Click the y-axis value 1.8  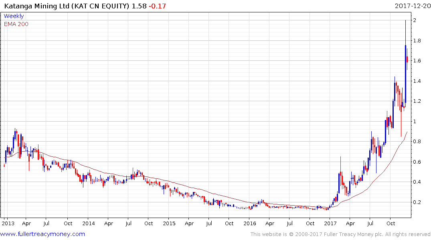click(x=417, y=40)
